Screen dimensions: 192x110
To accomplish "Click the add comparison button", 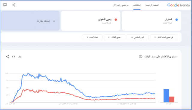I will coord(30,21).
